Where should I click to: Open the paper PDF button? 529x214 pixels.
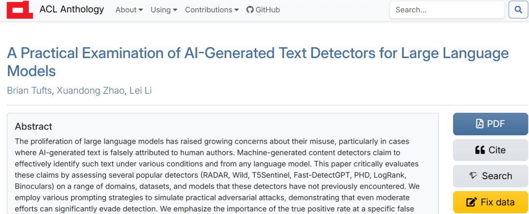click(490, 124)
